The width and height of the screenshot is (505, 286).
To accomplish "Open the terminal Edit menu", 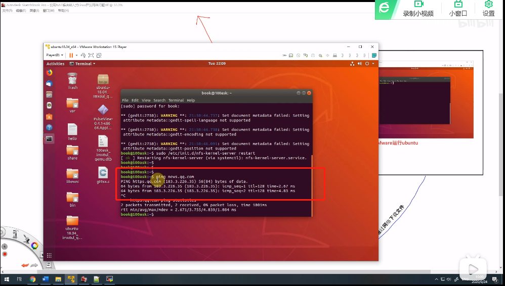I will (135, 101).
